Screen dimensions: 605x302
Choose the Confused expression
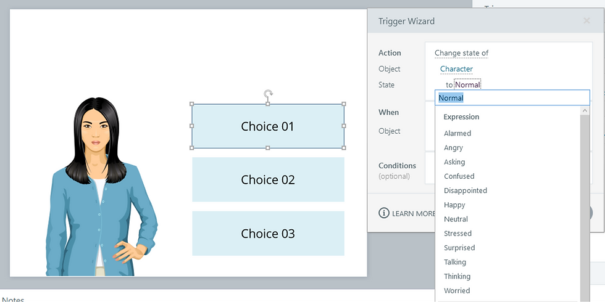pos(459,176)
